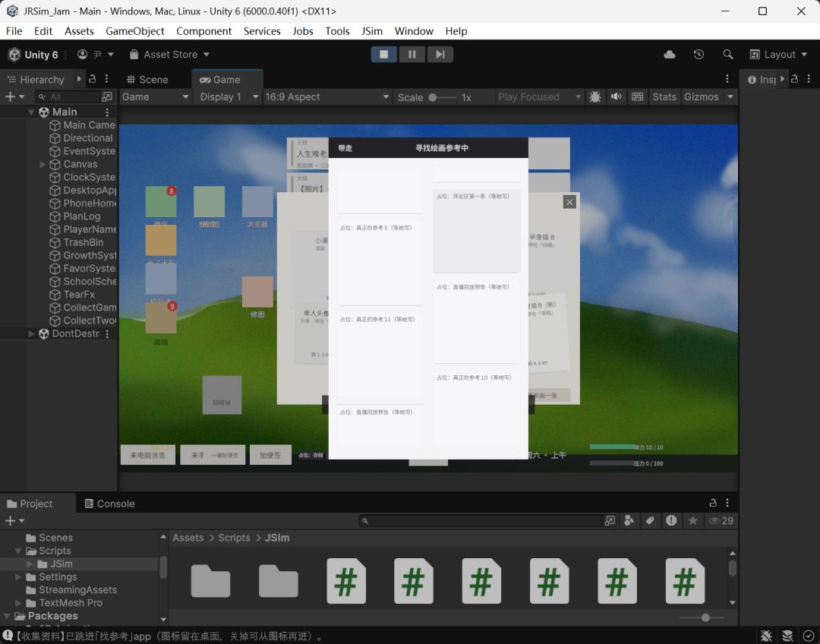Toggle Gizmos in the Game view

pyautogui.click(x=702, y=96)
